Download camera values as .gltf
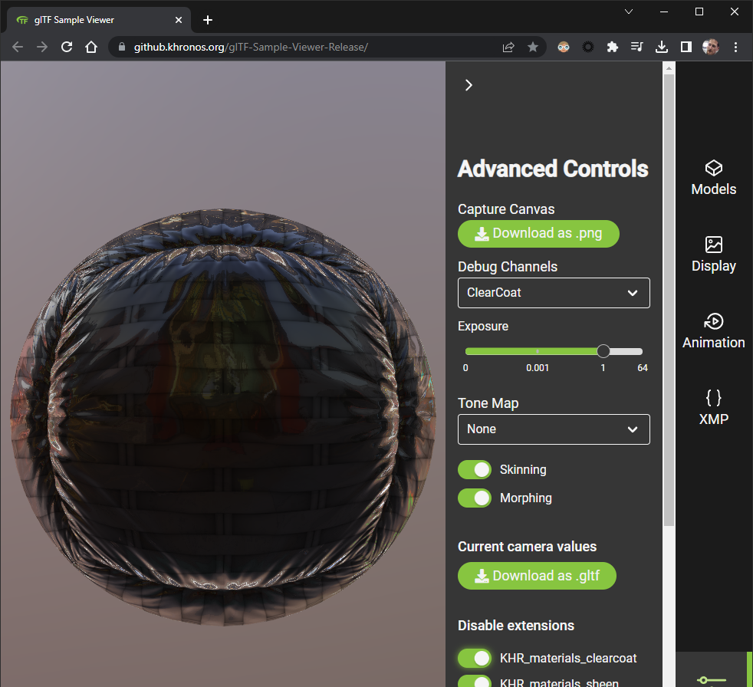 tap(537, 576)
